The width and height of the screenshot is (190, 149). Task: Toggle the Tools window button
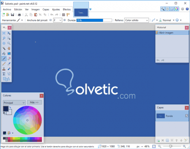(163, 9)
